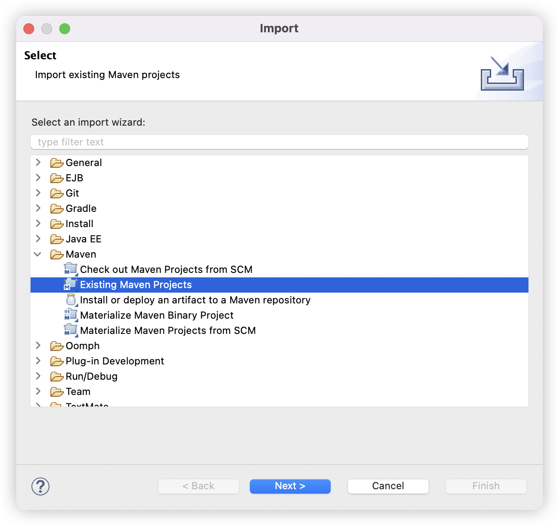Select Materialize Maven Binary Project
This screenshot has height=526, width=559.
coord(157,316)
